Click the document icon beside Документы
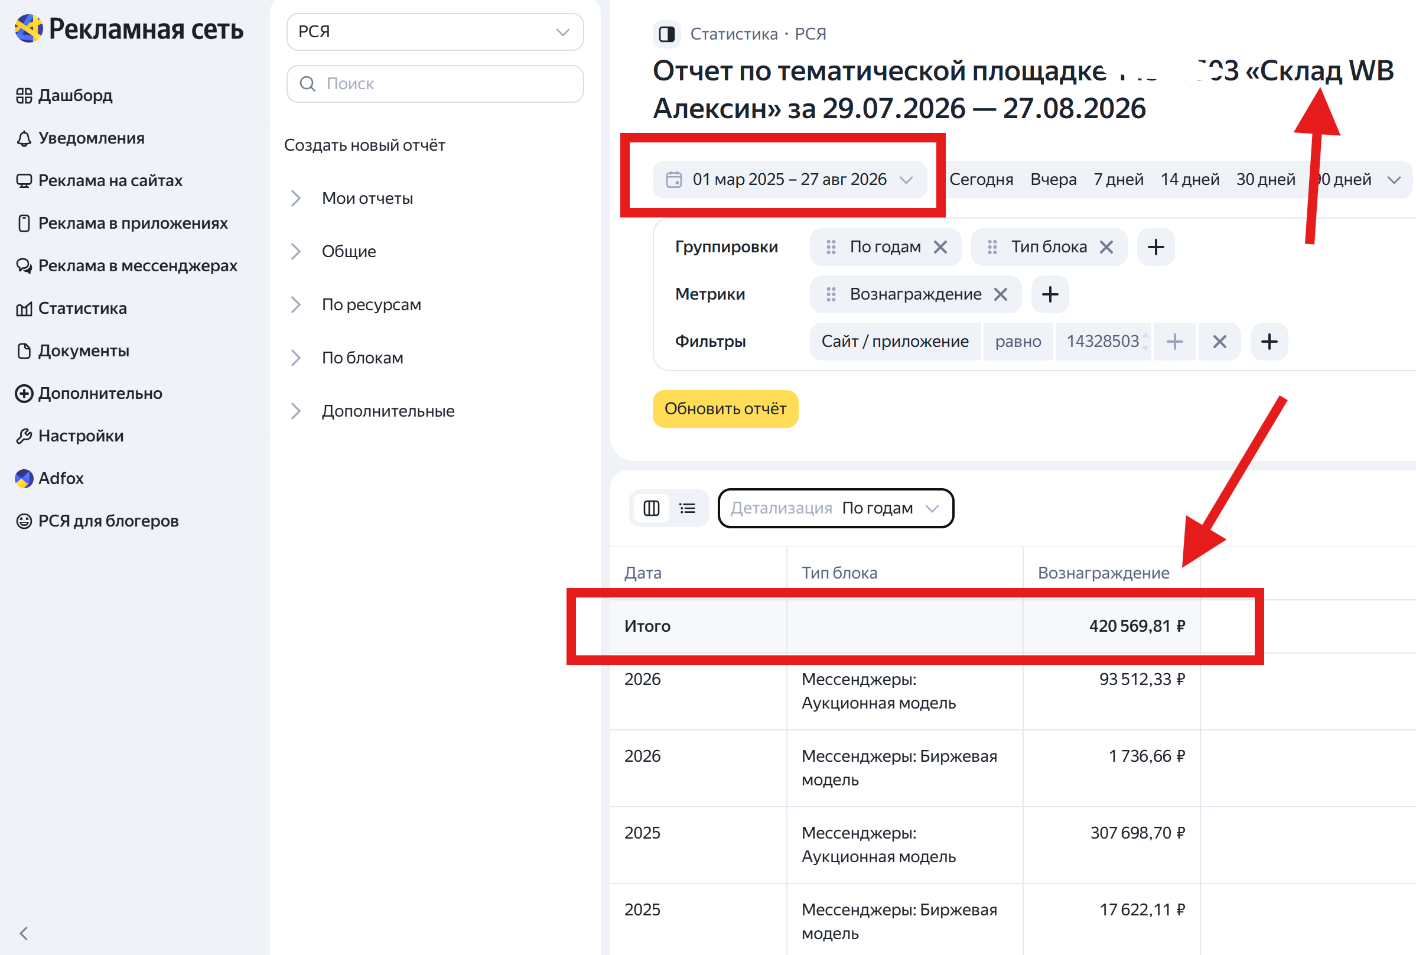The height and width of the screenshot is (955, 1416). (24, 352)
